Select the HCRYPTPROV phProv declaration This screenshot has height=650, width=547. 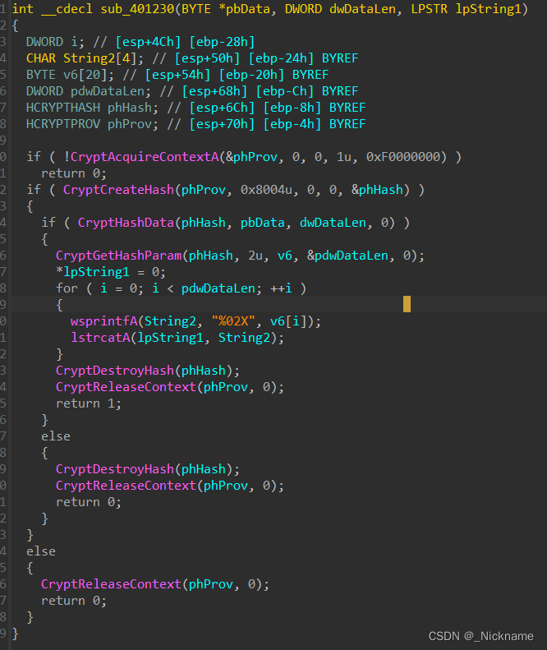click(92, 124)
